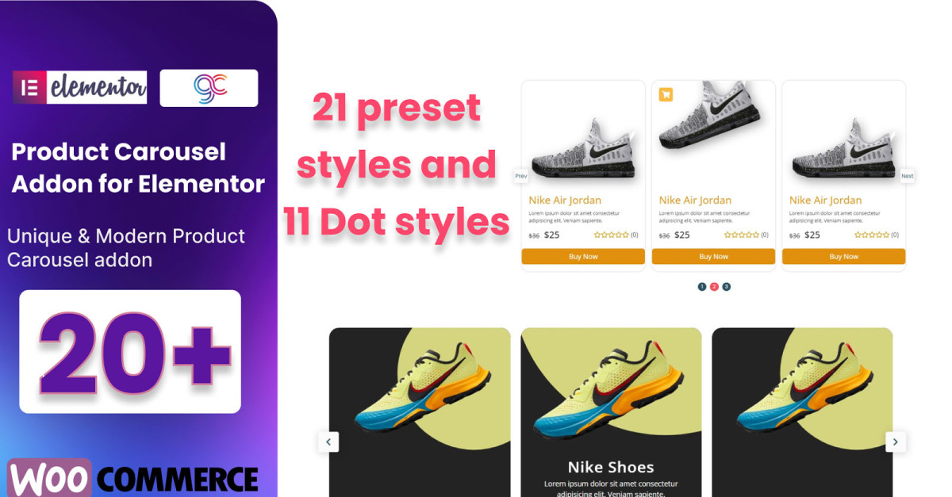Click Buy Now on the third product card

(x=843, y=257)
